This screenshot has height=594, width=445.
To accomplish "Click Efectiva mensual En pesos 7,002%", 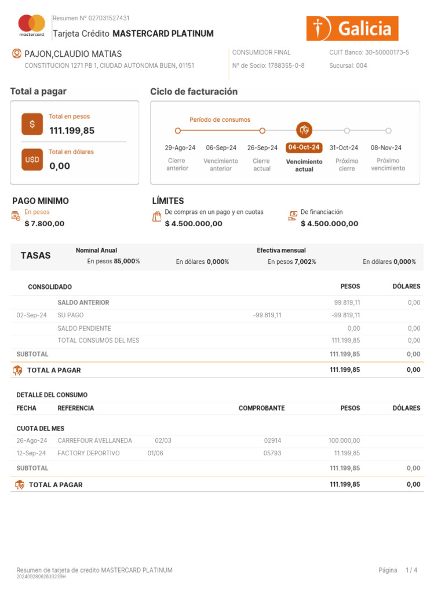I will coord(292,262).
